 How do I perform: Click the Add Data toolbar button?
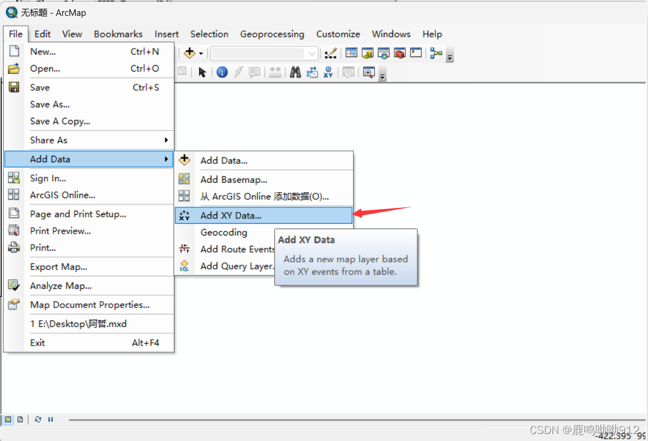pos(190,53)
